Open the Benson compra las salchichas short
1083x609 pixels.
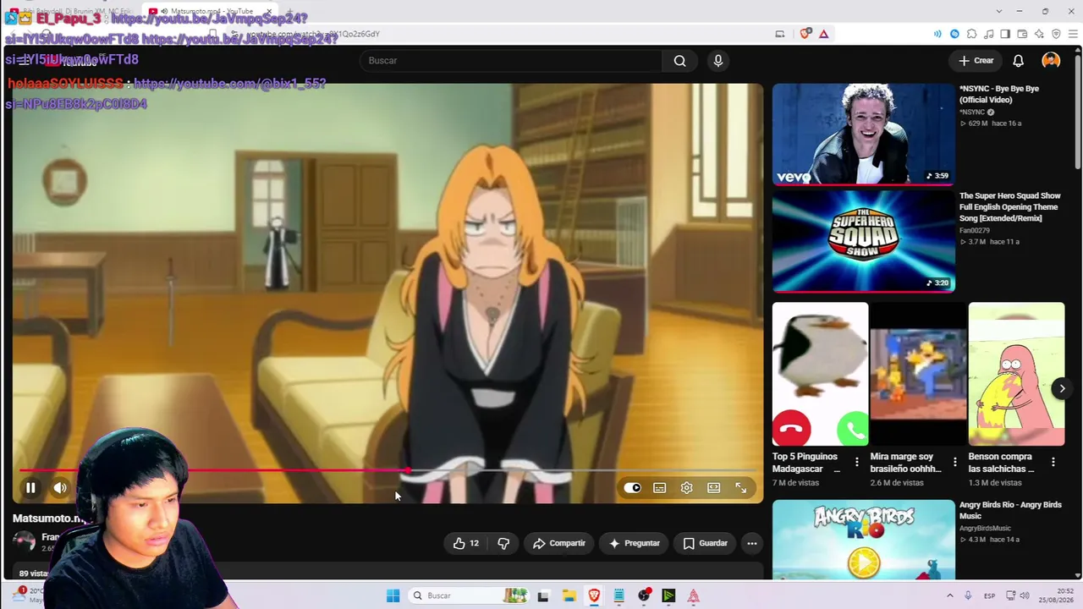coord(1016,374)
